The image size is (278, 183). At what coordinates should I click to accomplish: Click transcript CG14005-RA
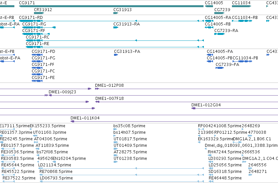point(218,18)
